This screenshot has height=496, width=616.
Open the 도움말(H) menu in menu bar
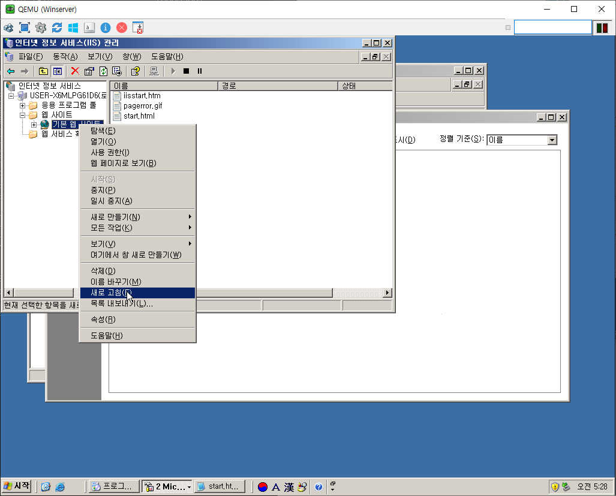click(x=167, y=56)
